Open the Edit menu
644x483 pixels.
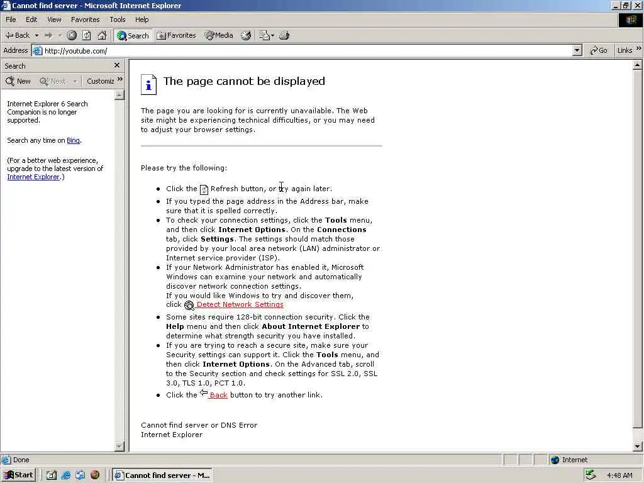(31, 19)
